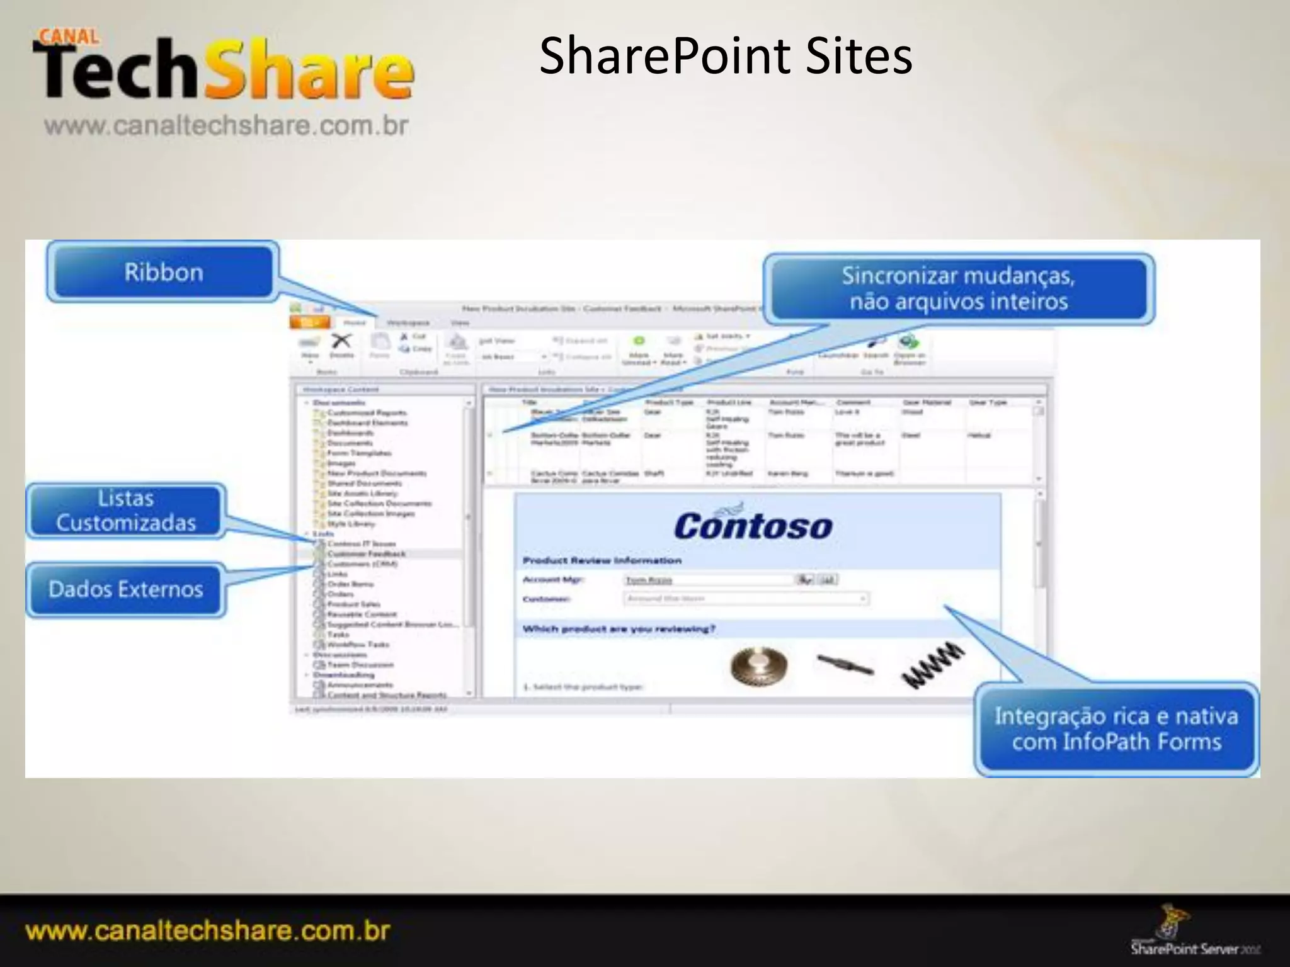Click the Launchbar button in ribbon

(x=838, y=356)
